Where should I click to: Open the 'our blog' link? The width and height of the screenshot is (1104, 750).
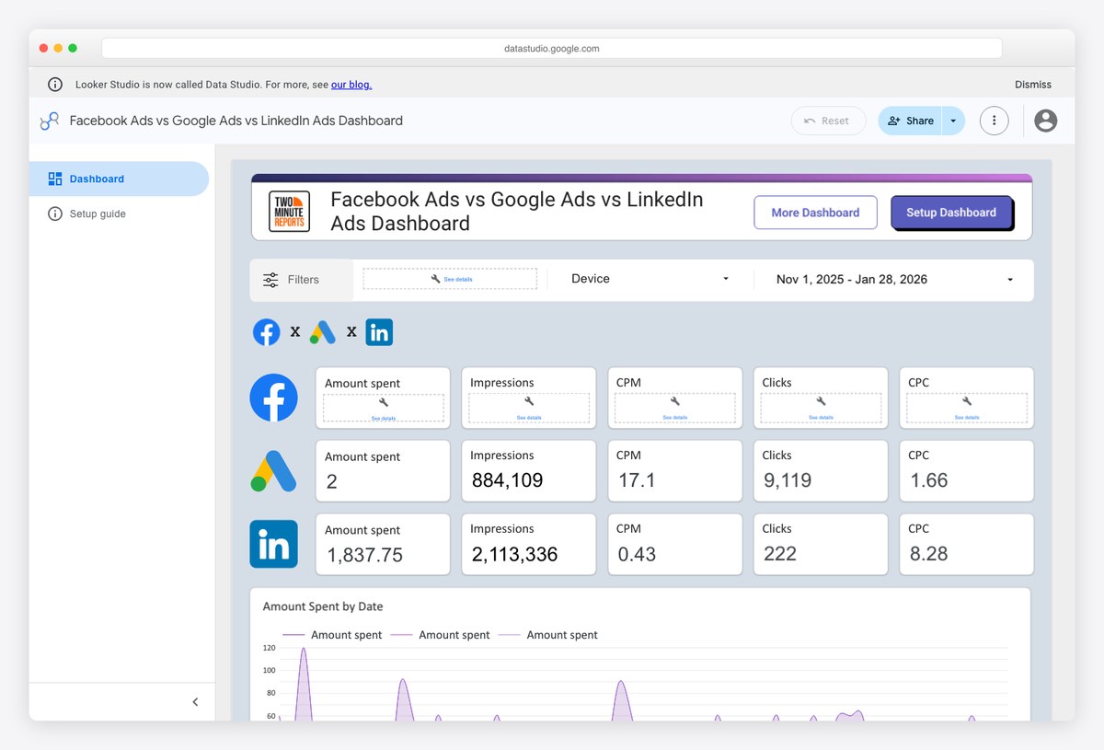(x=351, y=85)
